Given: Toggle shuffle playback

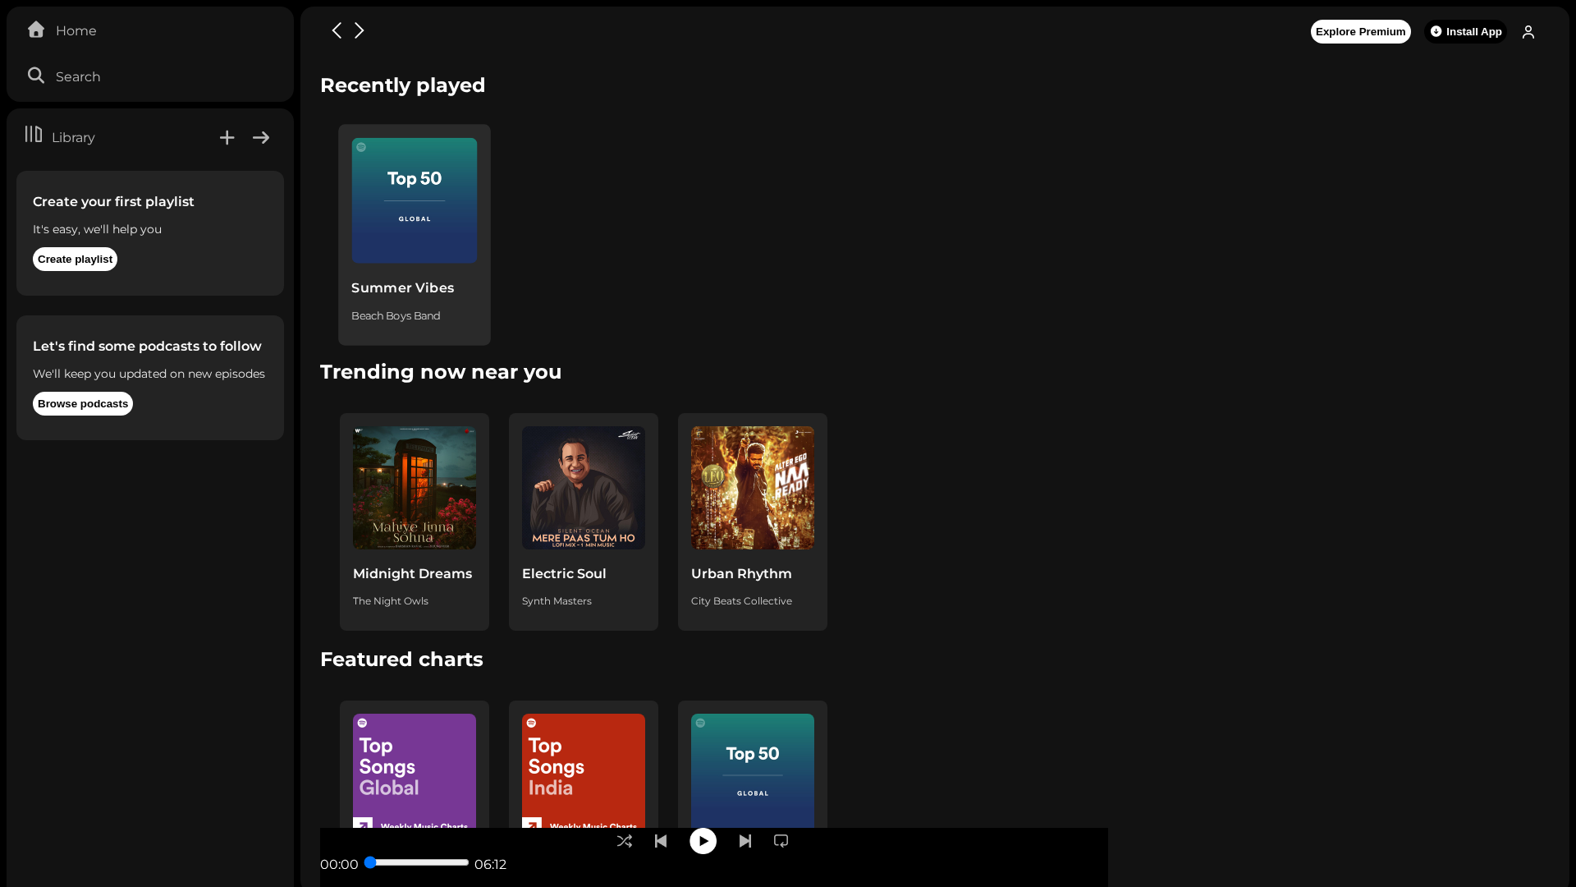Looking at the screenshot, I should click(625, 841).
